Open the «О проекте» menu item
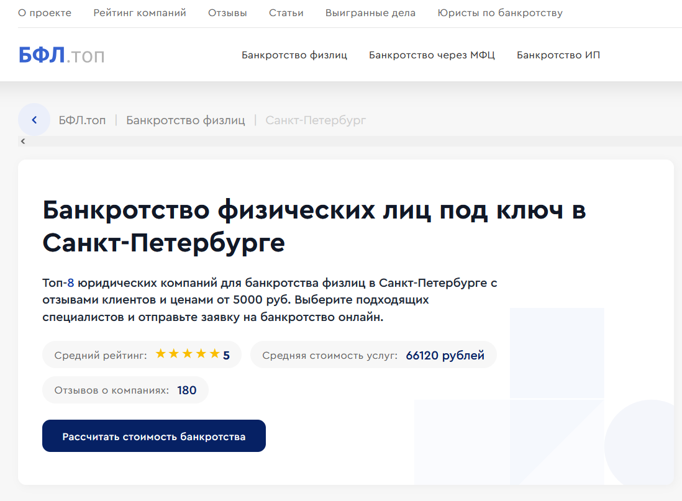The height and width of the screenshot is (501, 682). click(x=44, y=13)
